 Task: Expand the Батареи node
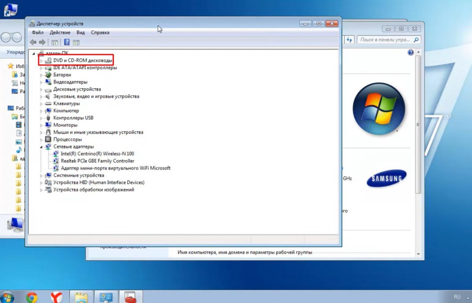click(41, 75)
